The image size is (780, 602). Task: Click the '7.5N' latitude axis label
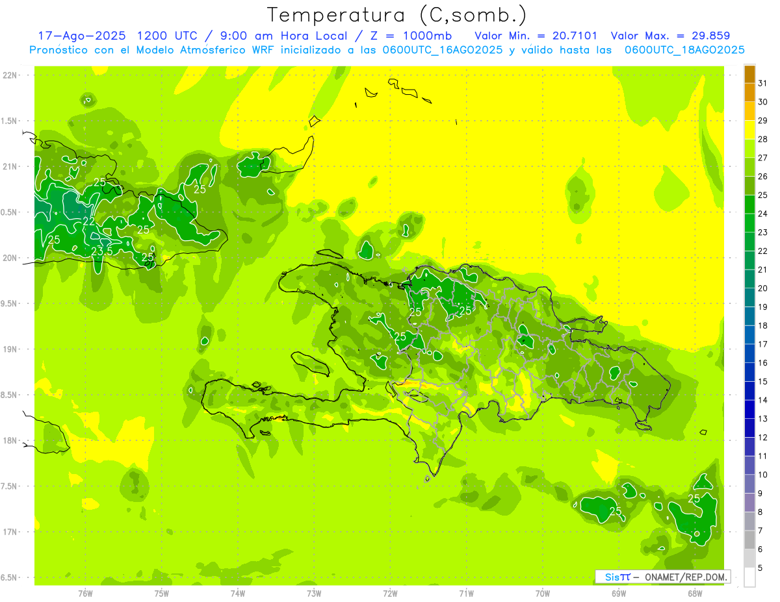point(10,486)
